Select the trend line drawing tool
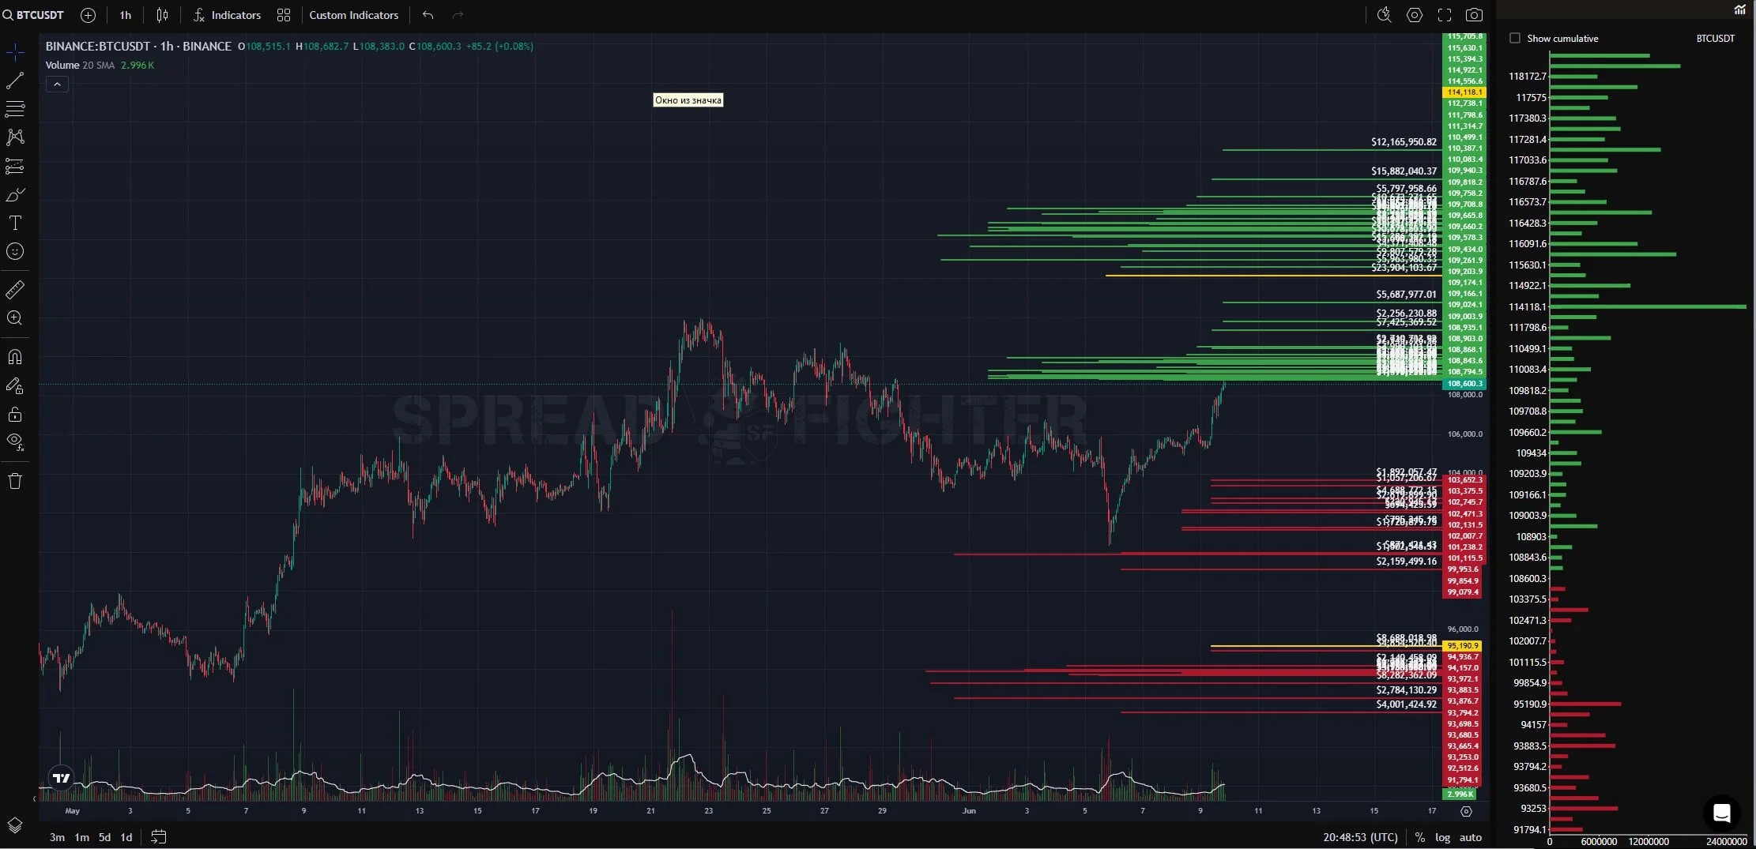Image resolution: width=1756 pixels, height=849 pixels. (15, 81)
